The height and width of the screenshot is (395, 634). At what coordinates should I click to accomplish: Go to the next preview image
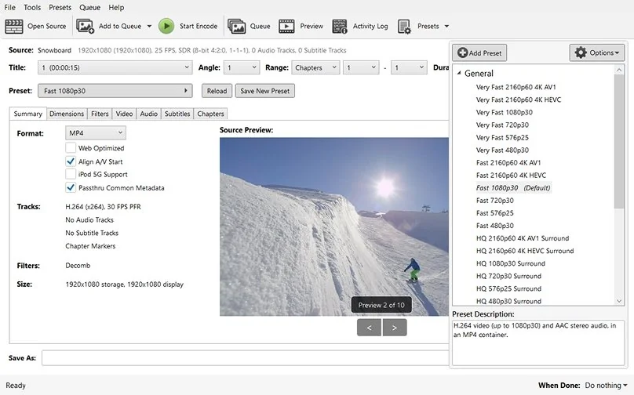(395, 327)
